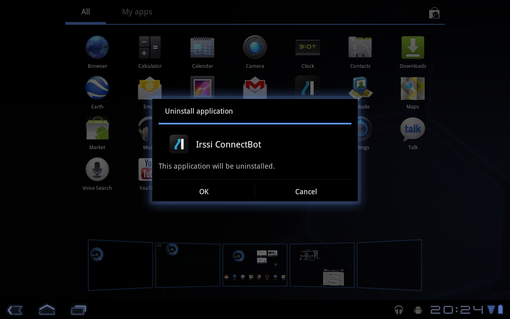Tap the Android debug notification icon

(418, 310)
